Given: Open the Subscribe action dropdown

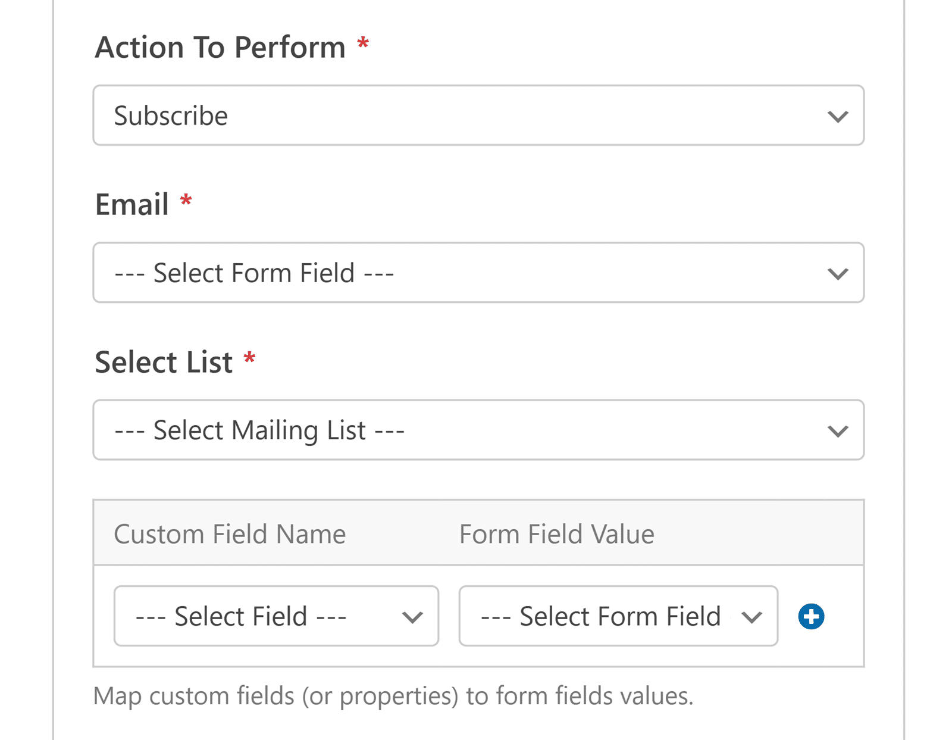Looking at the screenshot, I should (476, 116).
